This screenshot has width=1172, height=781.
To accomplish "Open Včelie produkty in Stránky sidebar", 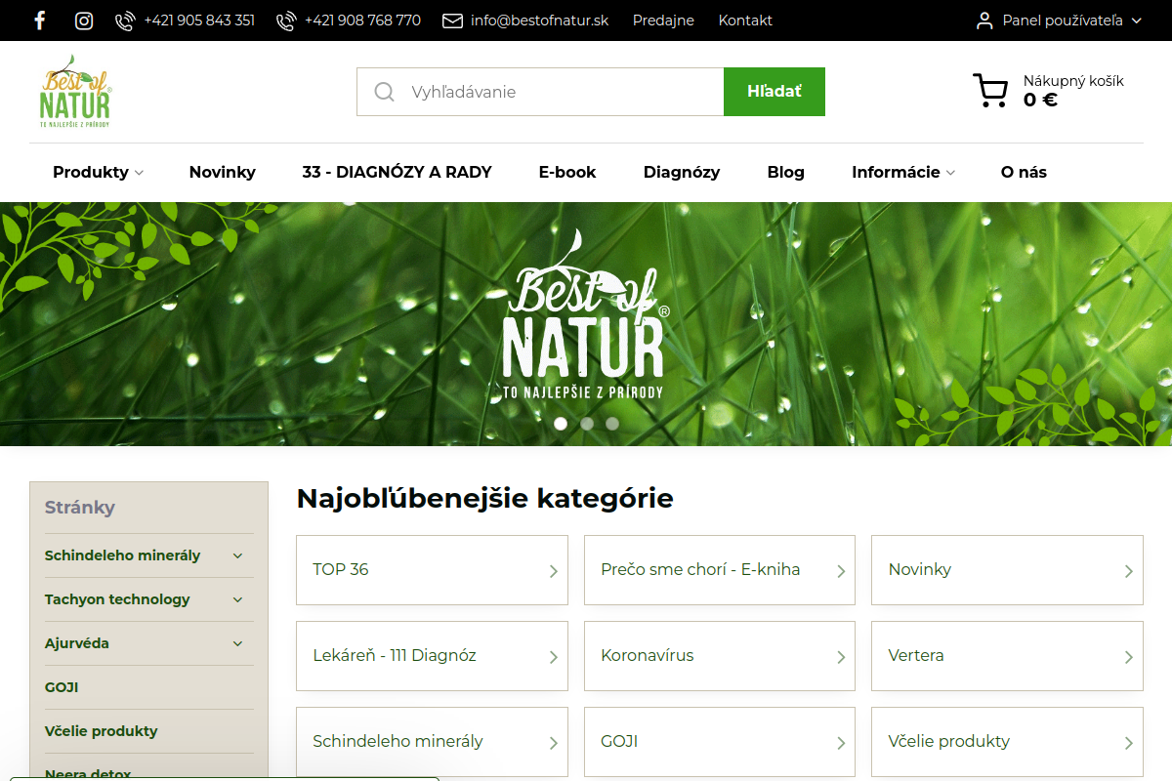I will 101,731.
